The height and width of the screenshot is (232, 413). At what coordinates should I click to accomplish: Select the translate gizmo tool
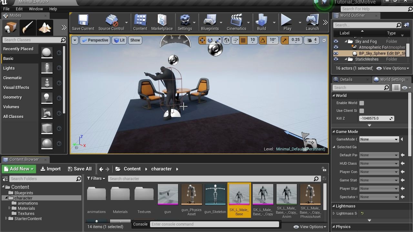[202, 40]
